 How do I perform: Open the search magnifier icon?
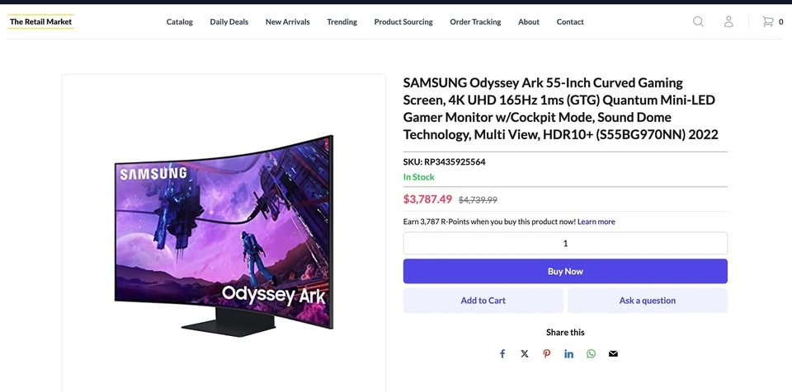click(x=698, y=21)
